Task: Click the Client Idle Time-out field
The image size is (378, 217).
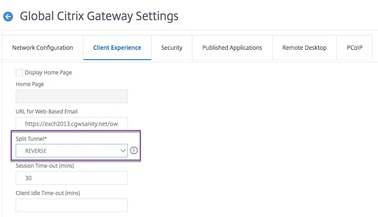Action: click(x=72, y=205)
